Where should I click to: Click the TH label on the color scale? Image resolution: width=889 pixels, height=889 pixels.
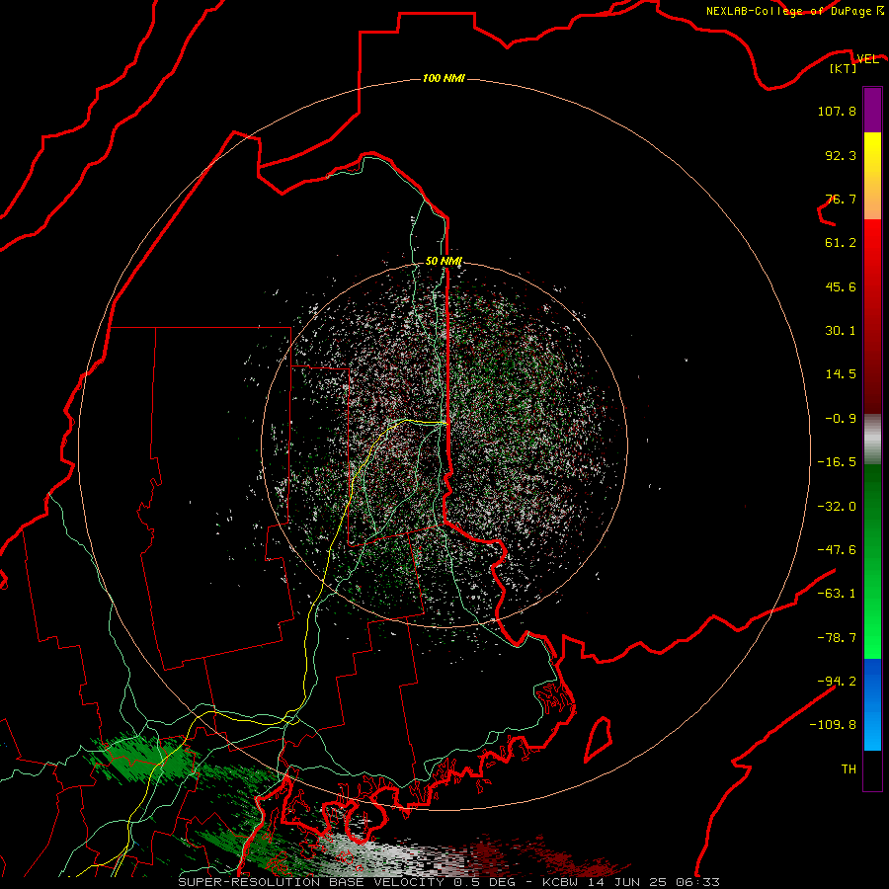(x=849, y=769)
